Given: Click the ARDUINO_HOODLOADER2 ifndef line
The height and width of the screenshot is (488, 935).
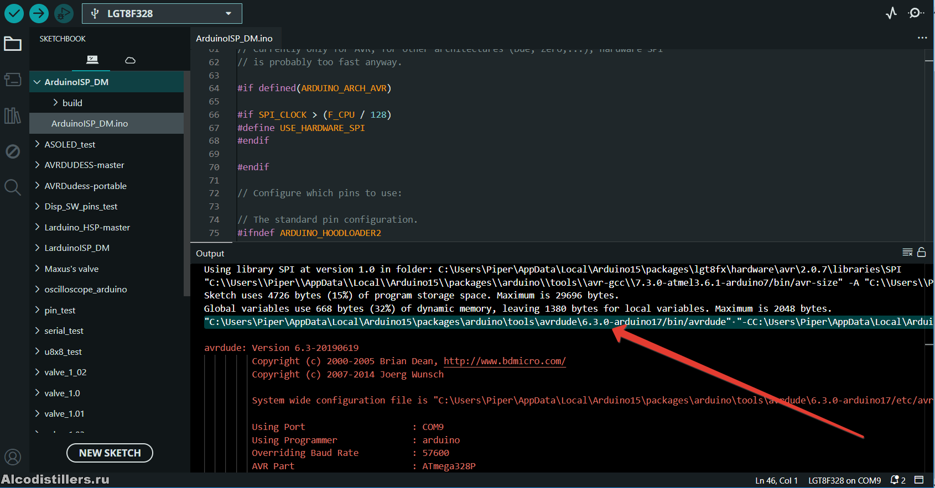Looking at the screenshot, I should pos(309,233).
